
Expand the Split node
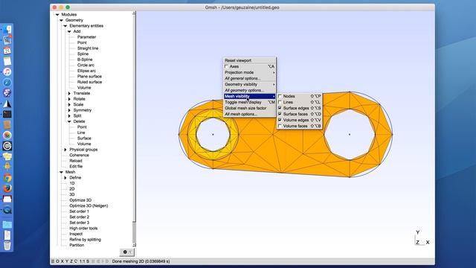pos(69,116)
